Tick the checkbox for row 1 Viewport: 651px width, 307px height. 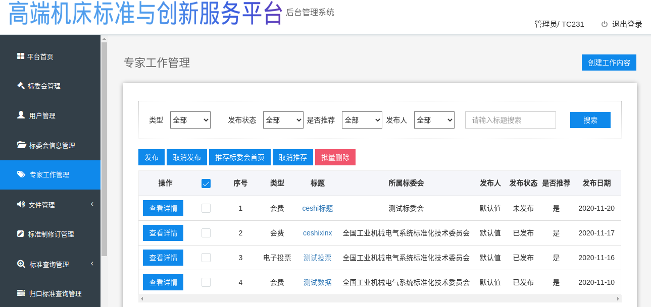tap(206, 208)
